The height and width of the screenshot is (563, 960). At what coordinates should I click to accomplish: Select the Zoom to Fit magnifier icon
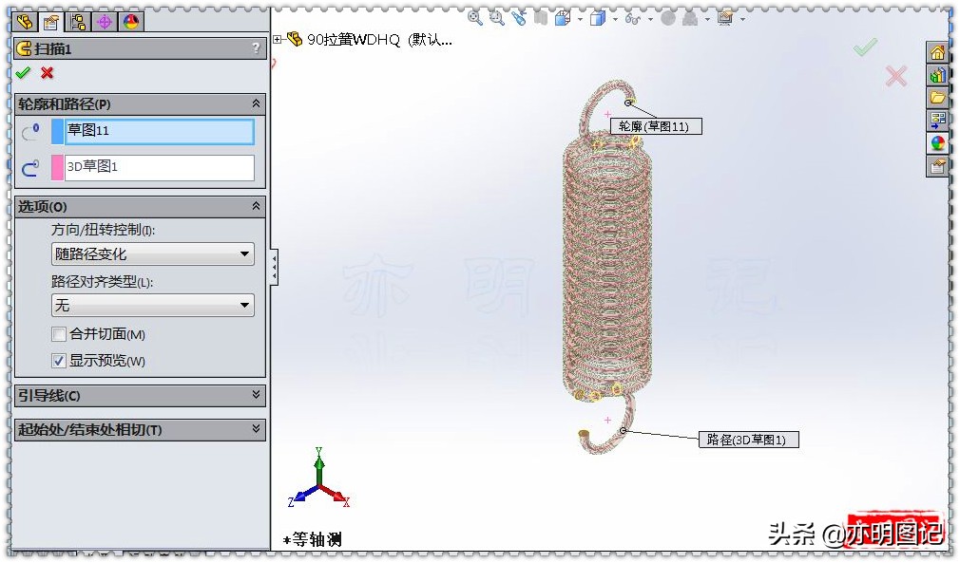(x=474, y=17)
